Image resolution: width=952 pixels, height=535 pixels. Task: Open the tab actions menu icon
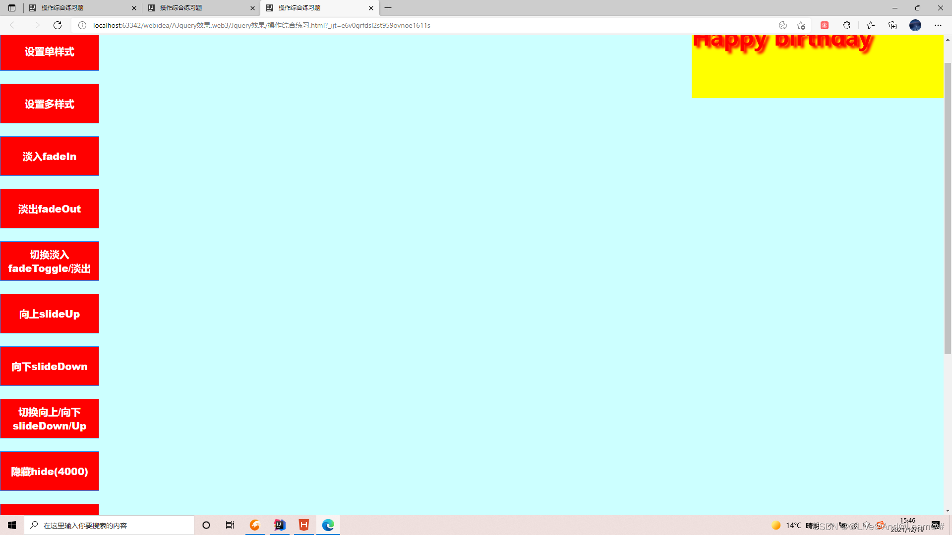point(12,8)
